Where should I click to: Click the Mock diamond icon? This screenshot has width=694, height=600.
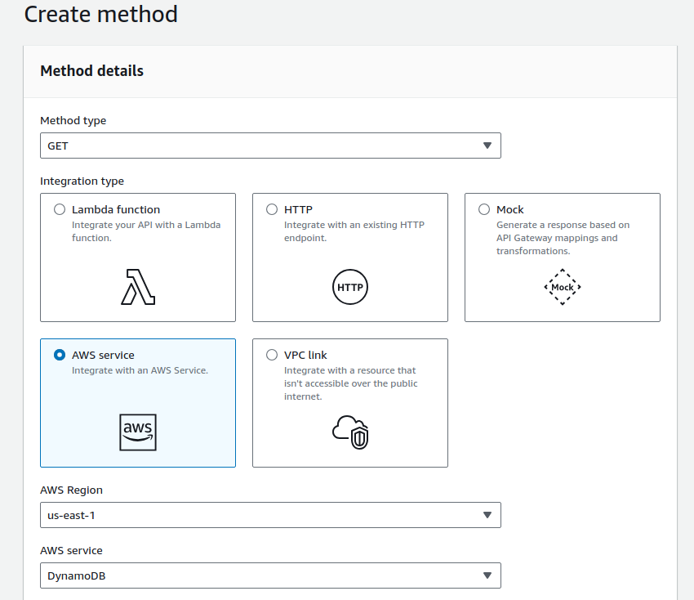tap(562, 287)
